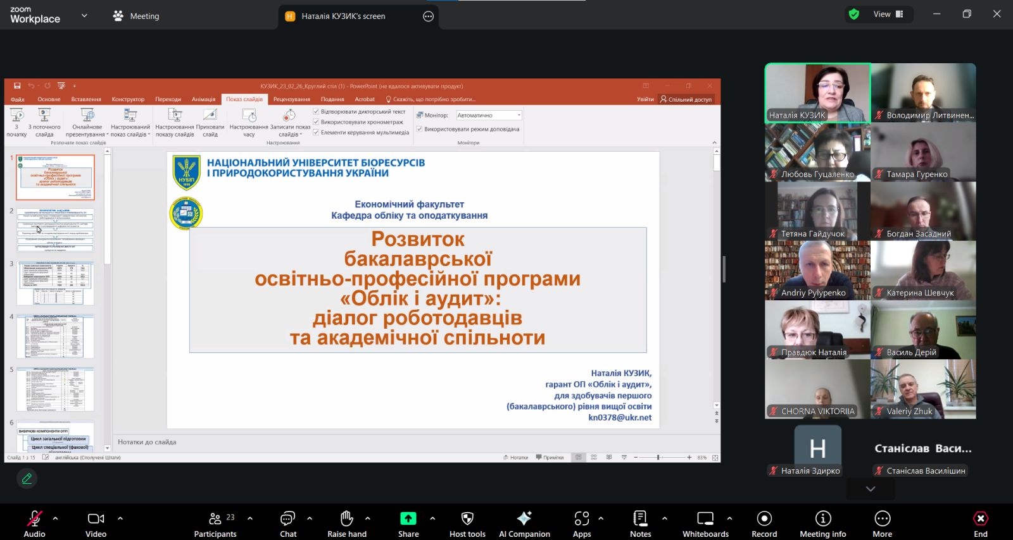Expand video options arrow next to Video
The image size is (1013, 540).
click(120, 519)
